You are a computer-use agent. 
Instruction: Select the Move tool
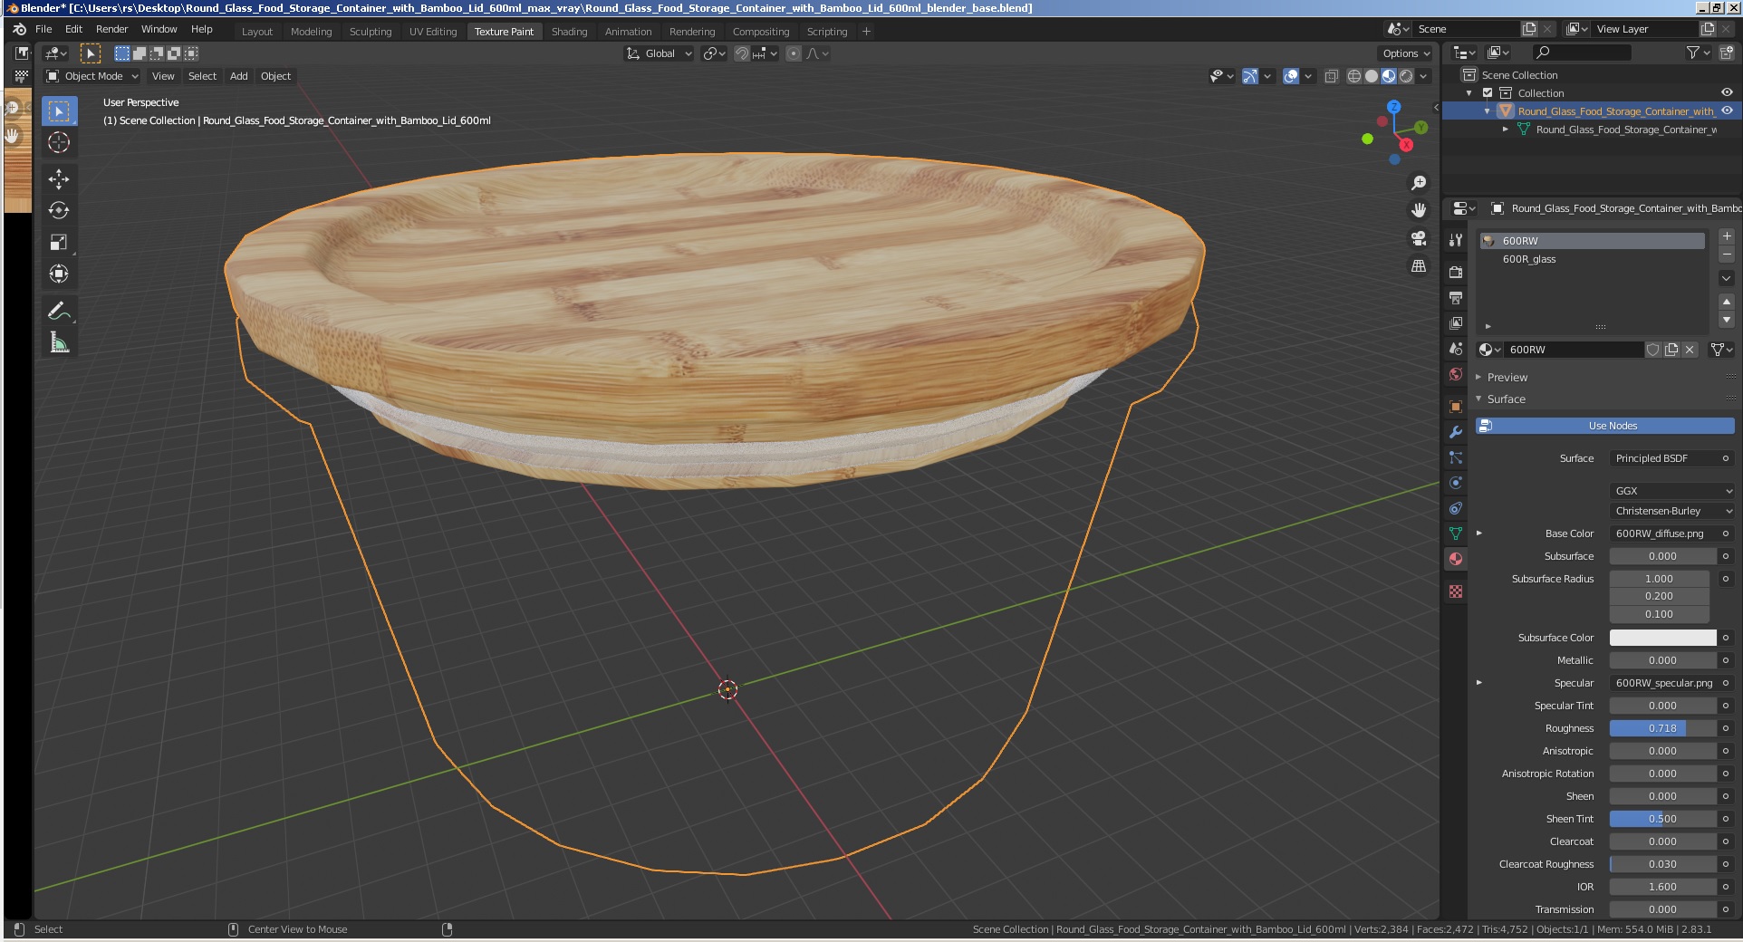pyautogui.click(x=59, y=178)
